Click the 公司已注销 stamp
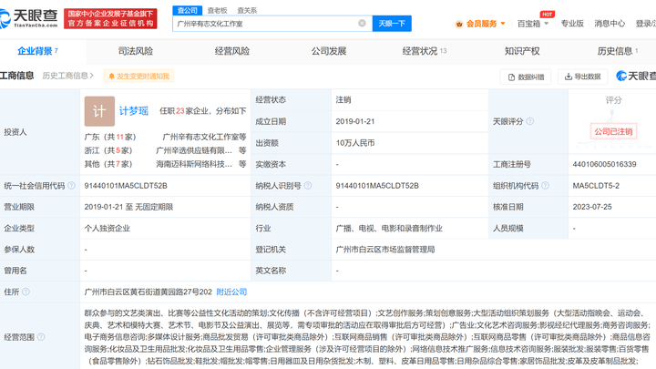The image size is (656, 369). pyautogui.click(x=613, y=131)
